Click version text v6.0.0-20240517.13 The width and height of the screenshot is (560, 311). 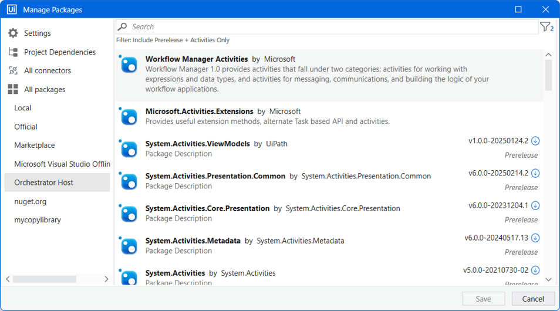click(x=496, y=238)
